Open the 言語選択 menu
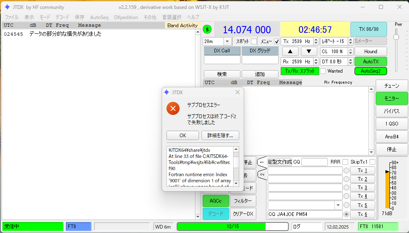 [x=172, y=17]
